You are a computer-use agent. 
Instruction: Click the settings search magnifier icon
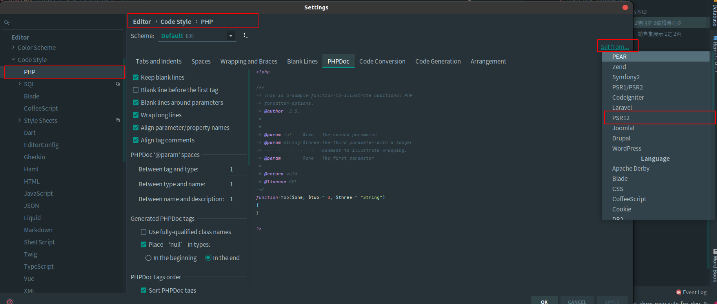pyautogui.click(x=7, y=23)
